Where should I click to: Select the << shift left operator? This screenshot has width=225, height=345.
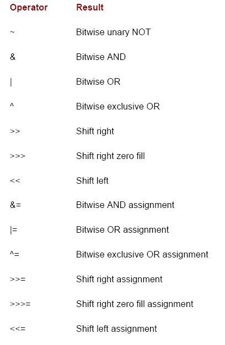[15, 181]
